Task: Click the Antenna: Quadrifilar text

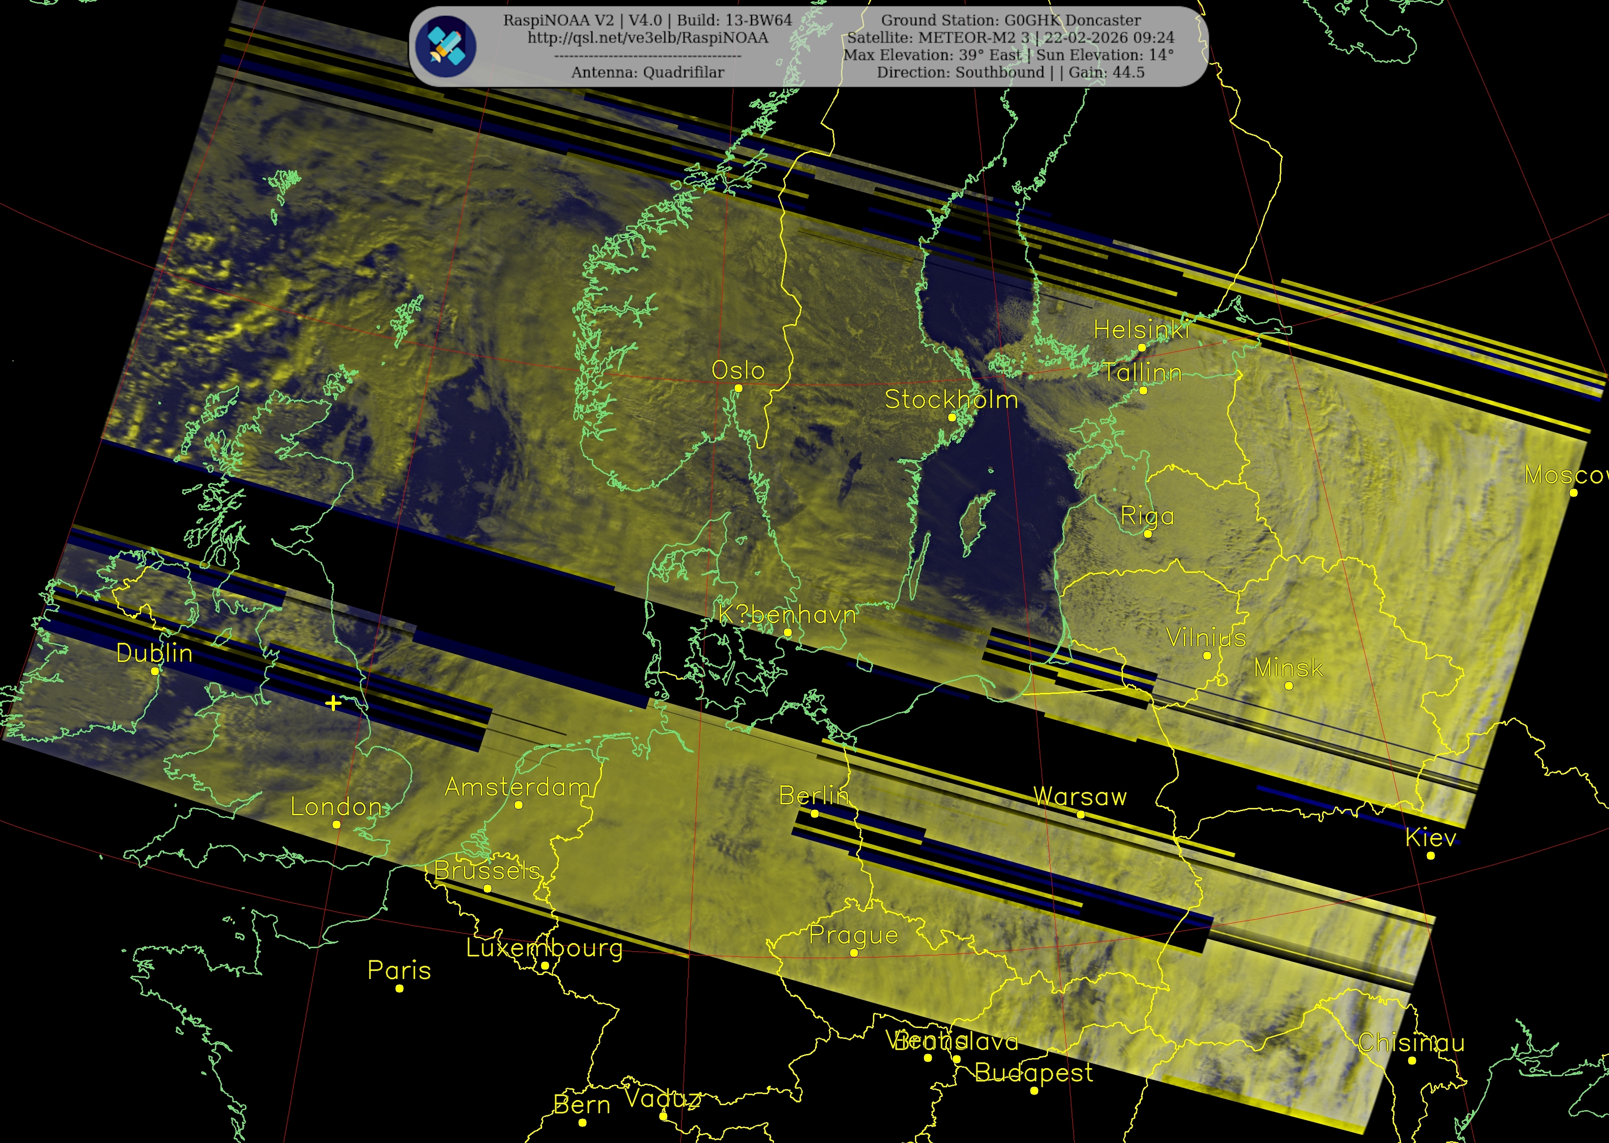Action: point(647,73)
